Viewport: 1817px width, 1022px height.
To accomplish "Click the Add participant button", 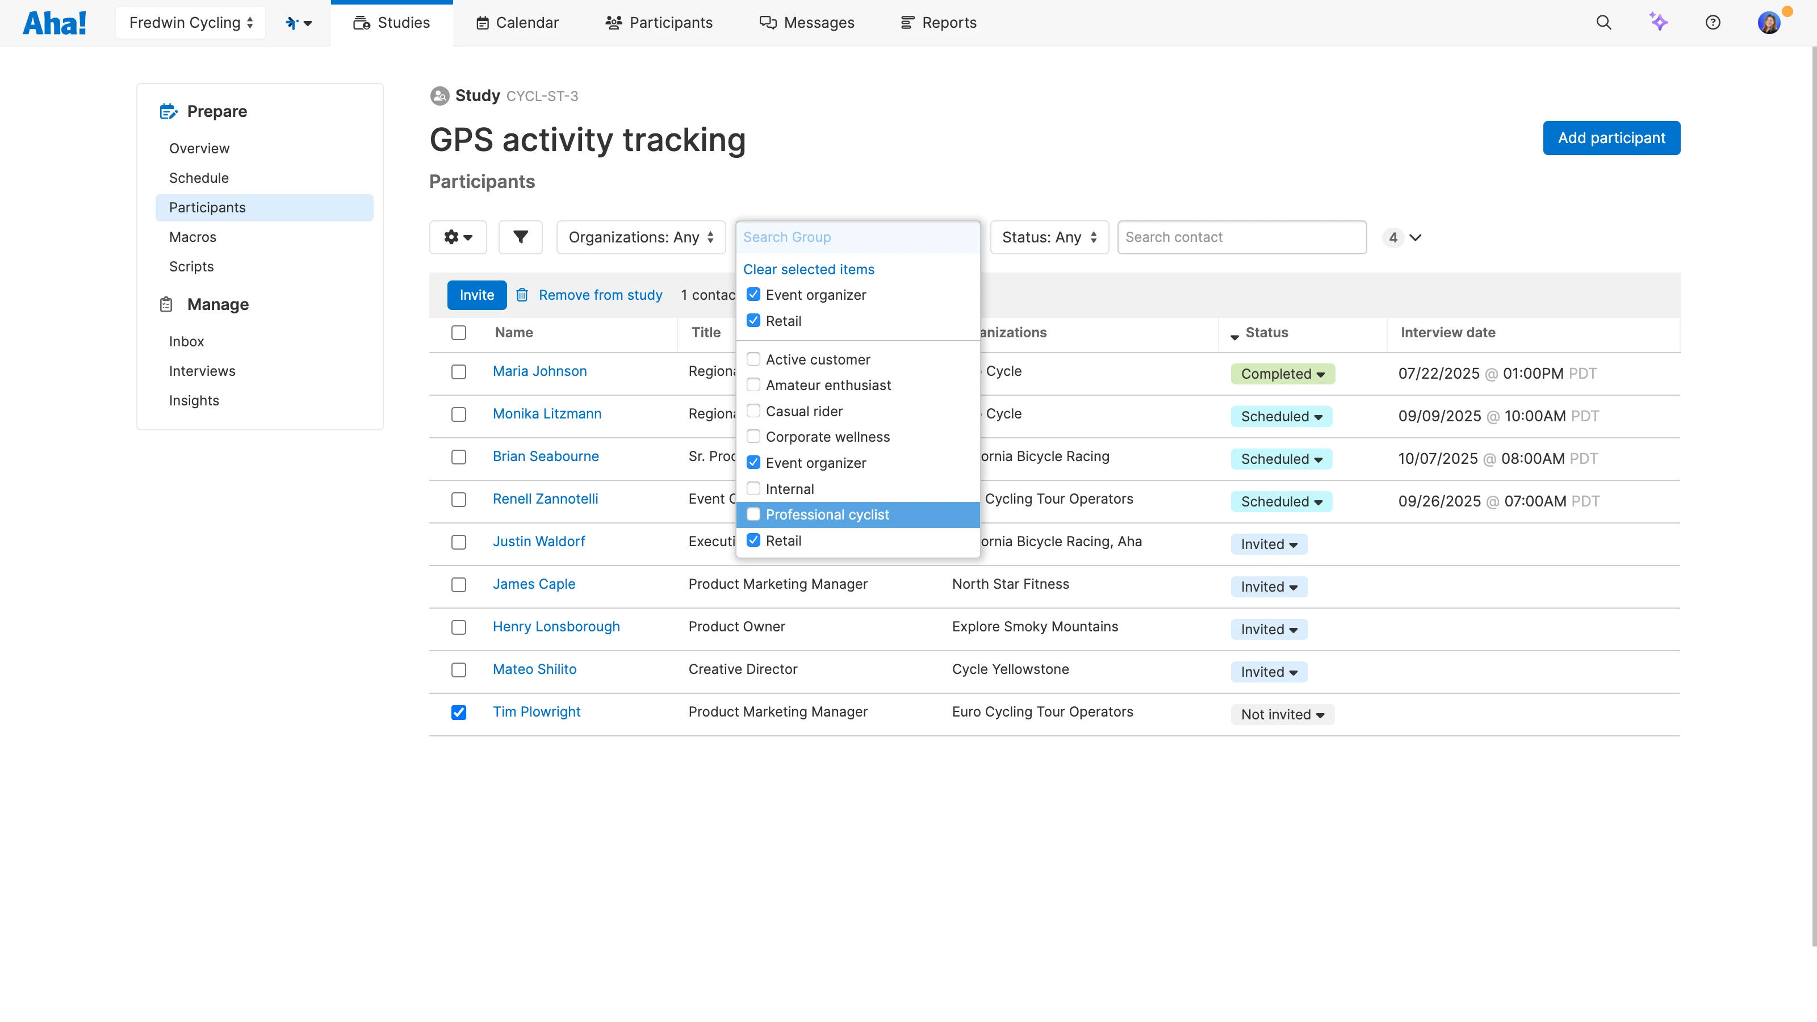I will tap(1611, 137).
